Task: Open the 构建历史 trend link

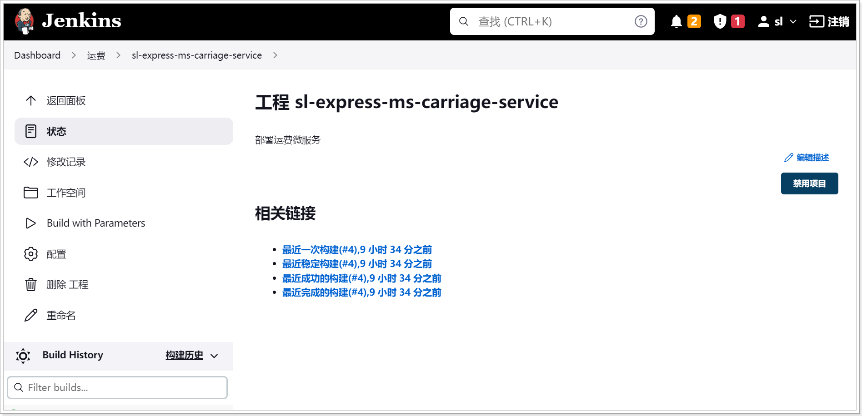Action: [185, 356]
